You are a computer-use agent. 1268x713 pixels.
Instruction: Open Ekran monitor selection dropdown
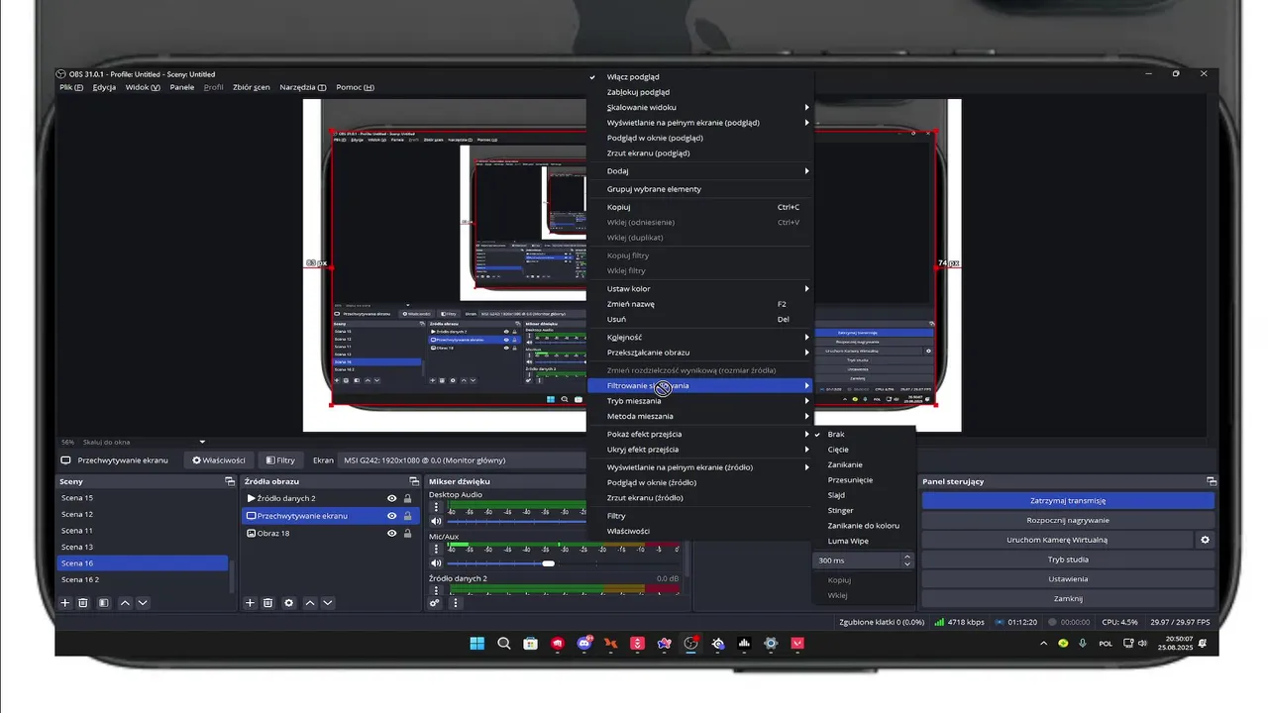pos(461,460)
